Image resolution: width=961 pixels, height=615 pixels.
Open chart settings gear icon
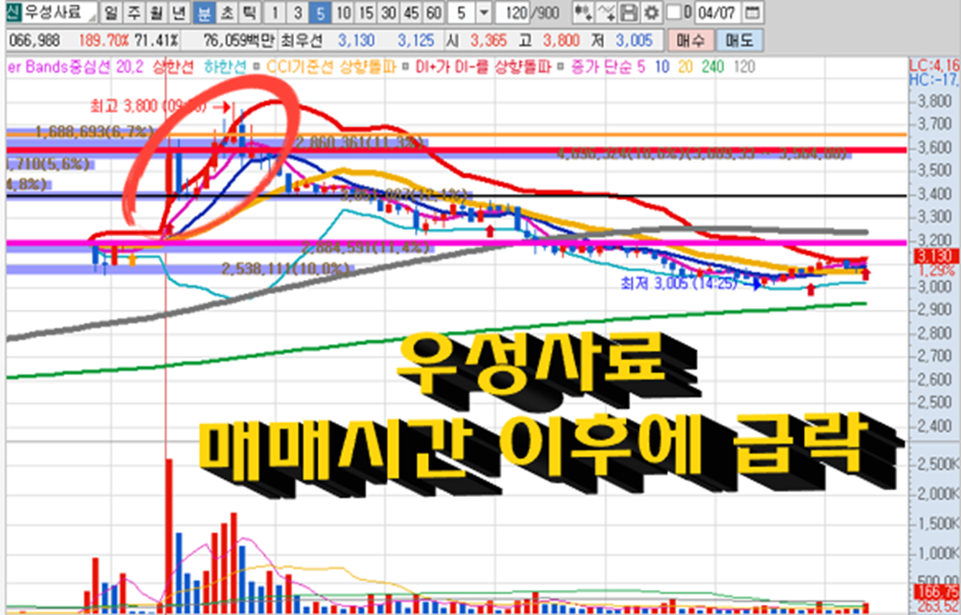coord(651,12)
